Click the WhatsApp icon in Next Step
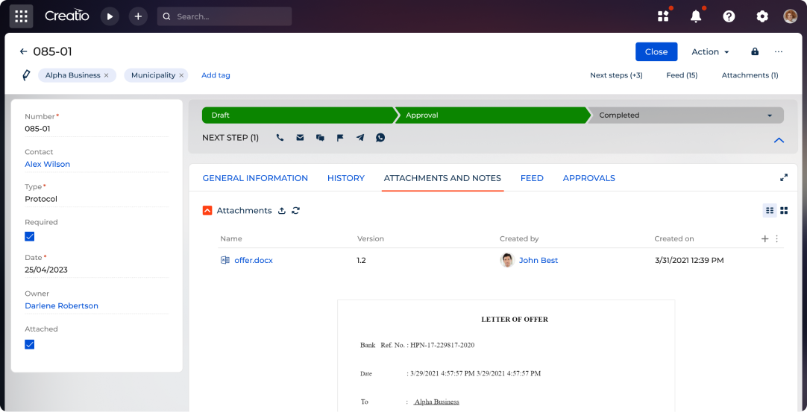The image size is (807, 412). (380, 138)
